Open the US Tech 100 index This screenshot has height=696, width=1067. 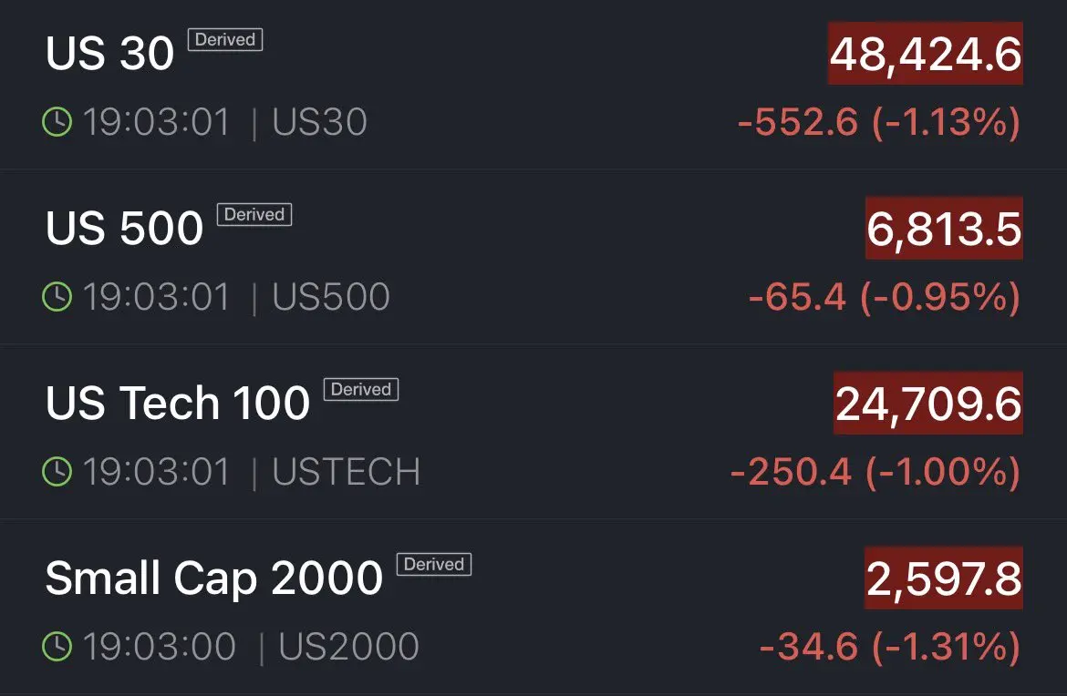pos(178,404)
